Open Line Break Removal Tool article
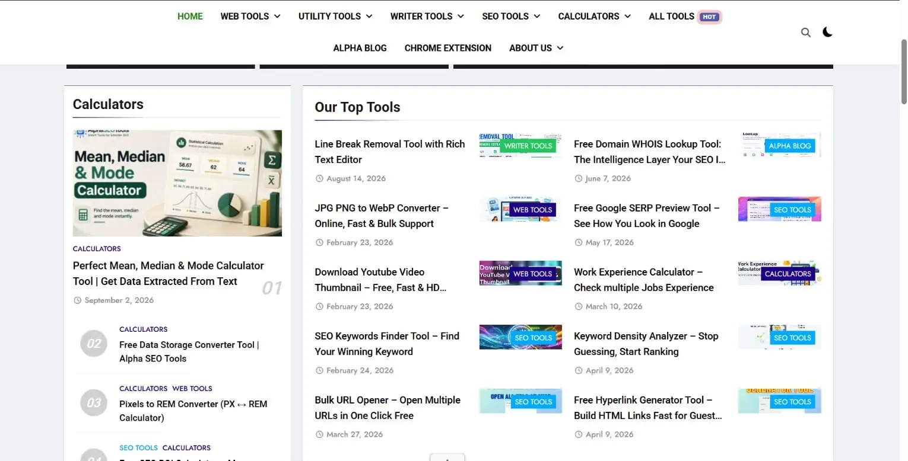908x461 pixels. (x=390, y=152)
